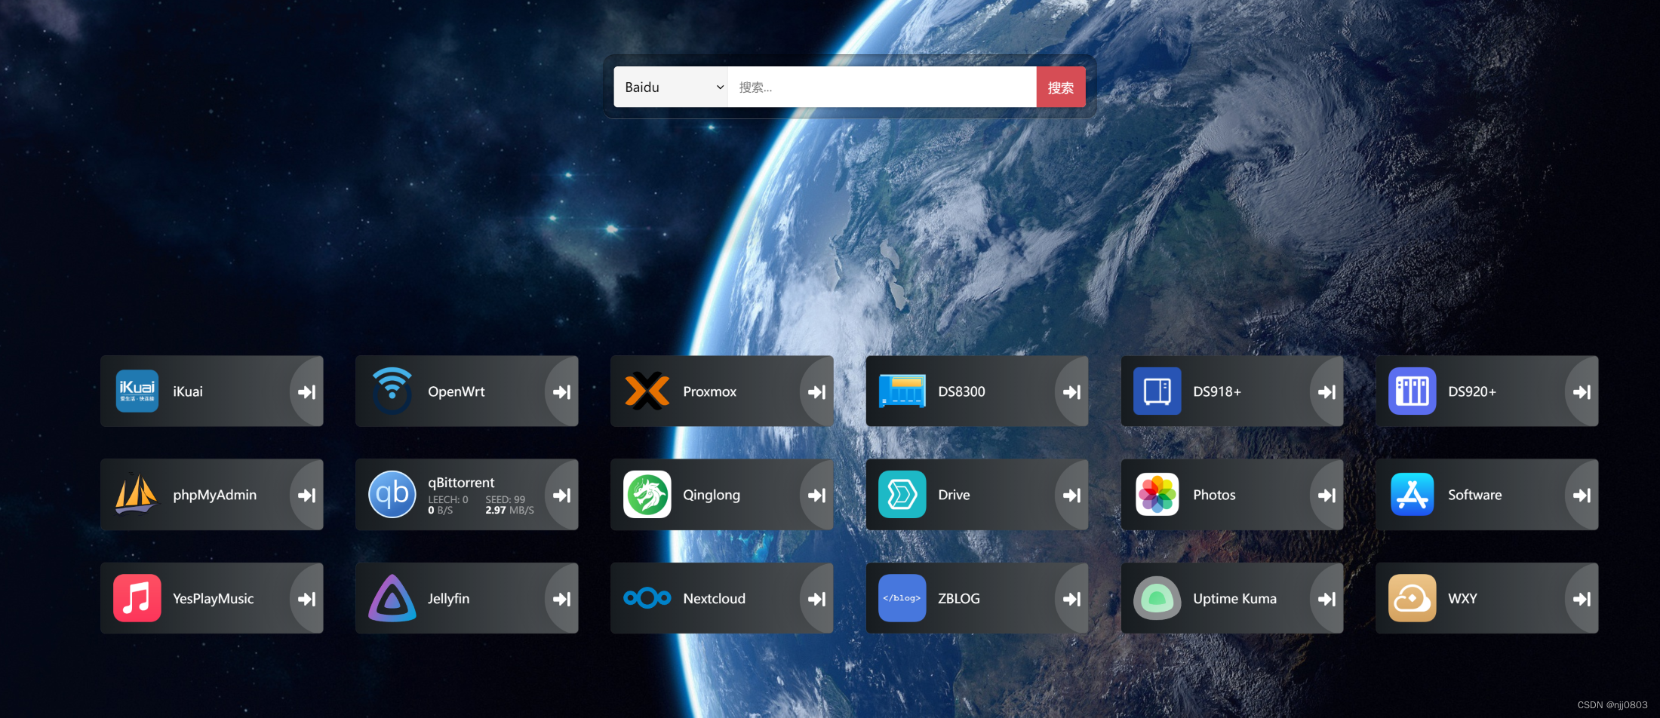Click the arrow button on DS920+ card
This screenshot has height=718, width=1660.
pos(1582,391)
